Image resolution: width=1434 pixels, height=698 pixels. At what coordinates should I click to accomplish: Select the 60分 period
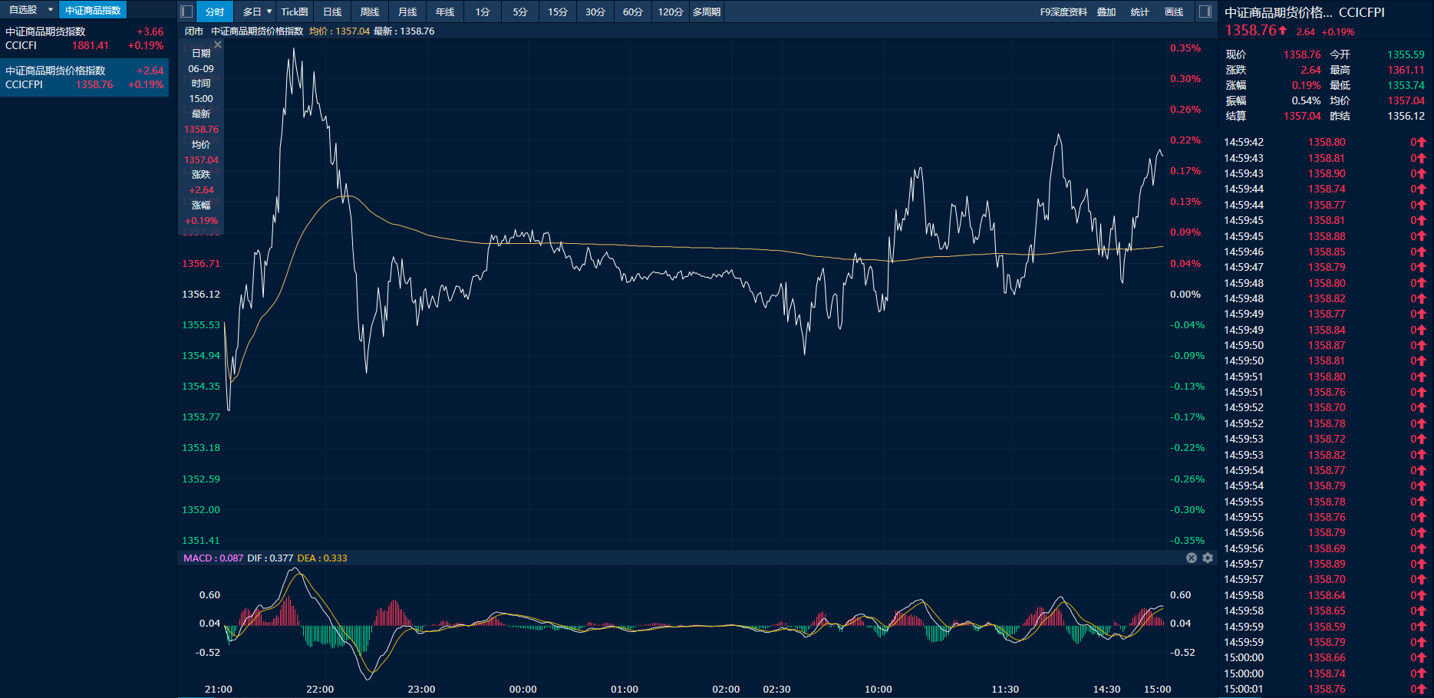(x=632, y=12)
